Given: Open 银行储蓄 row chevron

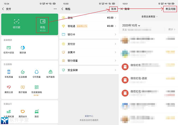Looking at the screenshot, I should (x=115, y=61).
